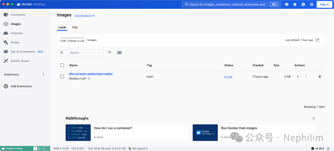334x151 pixels.
Task: Sort by the Size column header
Action: click(x=276, y=65)
